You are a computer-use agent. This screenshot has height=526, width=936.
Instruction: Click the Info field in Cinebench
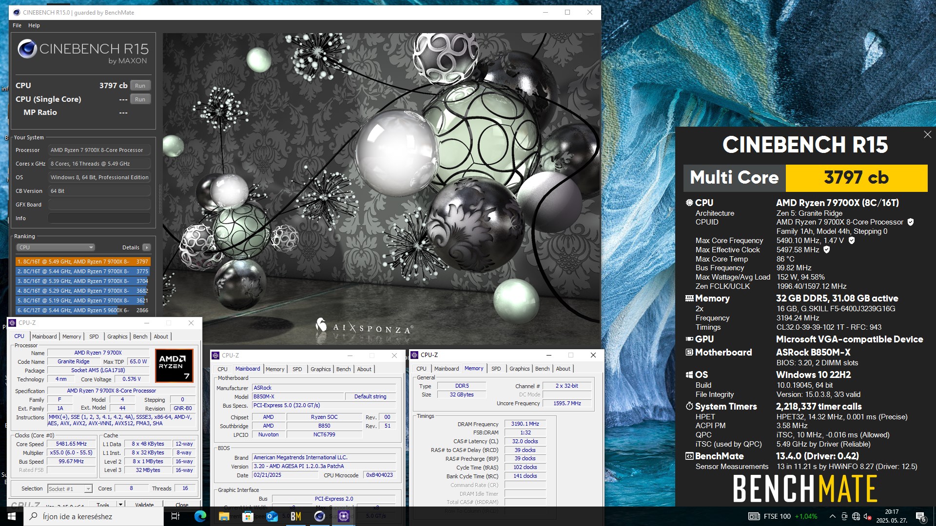point(99,218)
